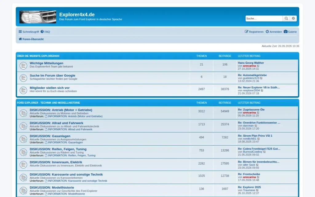Viewport: 315px width, 197px height.
Task: View latest post icon after anncarina 27.10.2025
Action: pyautogui.click(x=258, y=66)
